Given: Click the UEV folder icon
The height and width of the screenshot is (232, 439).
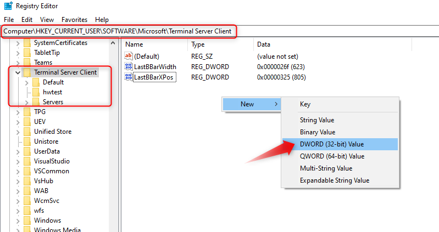Looking at the screenshot, I should (27, 122).
